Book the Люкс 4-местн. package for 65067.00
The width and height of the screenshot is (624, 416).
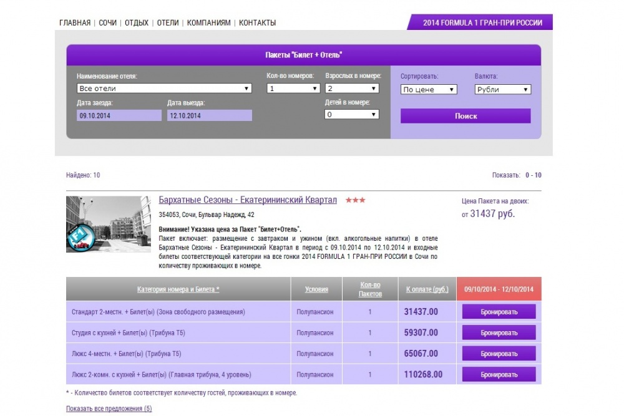tap(499, 354)
